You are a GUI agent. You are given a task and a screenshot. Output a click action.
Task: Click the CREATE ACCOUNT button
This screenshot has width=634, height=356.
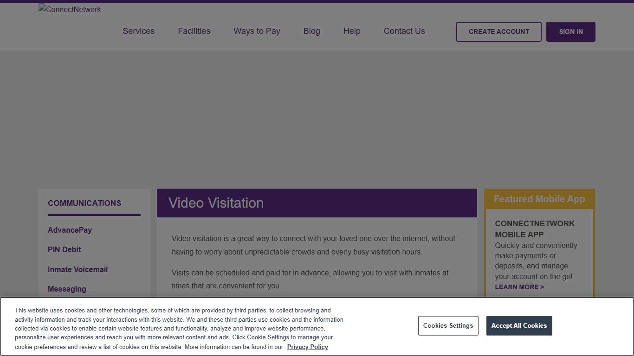498,32
